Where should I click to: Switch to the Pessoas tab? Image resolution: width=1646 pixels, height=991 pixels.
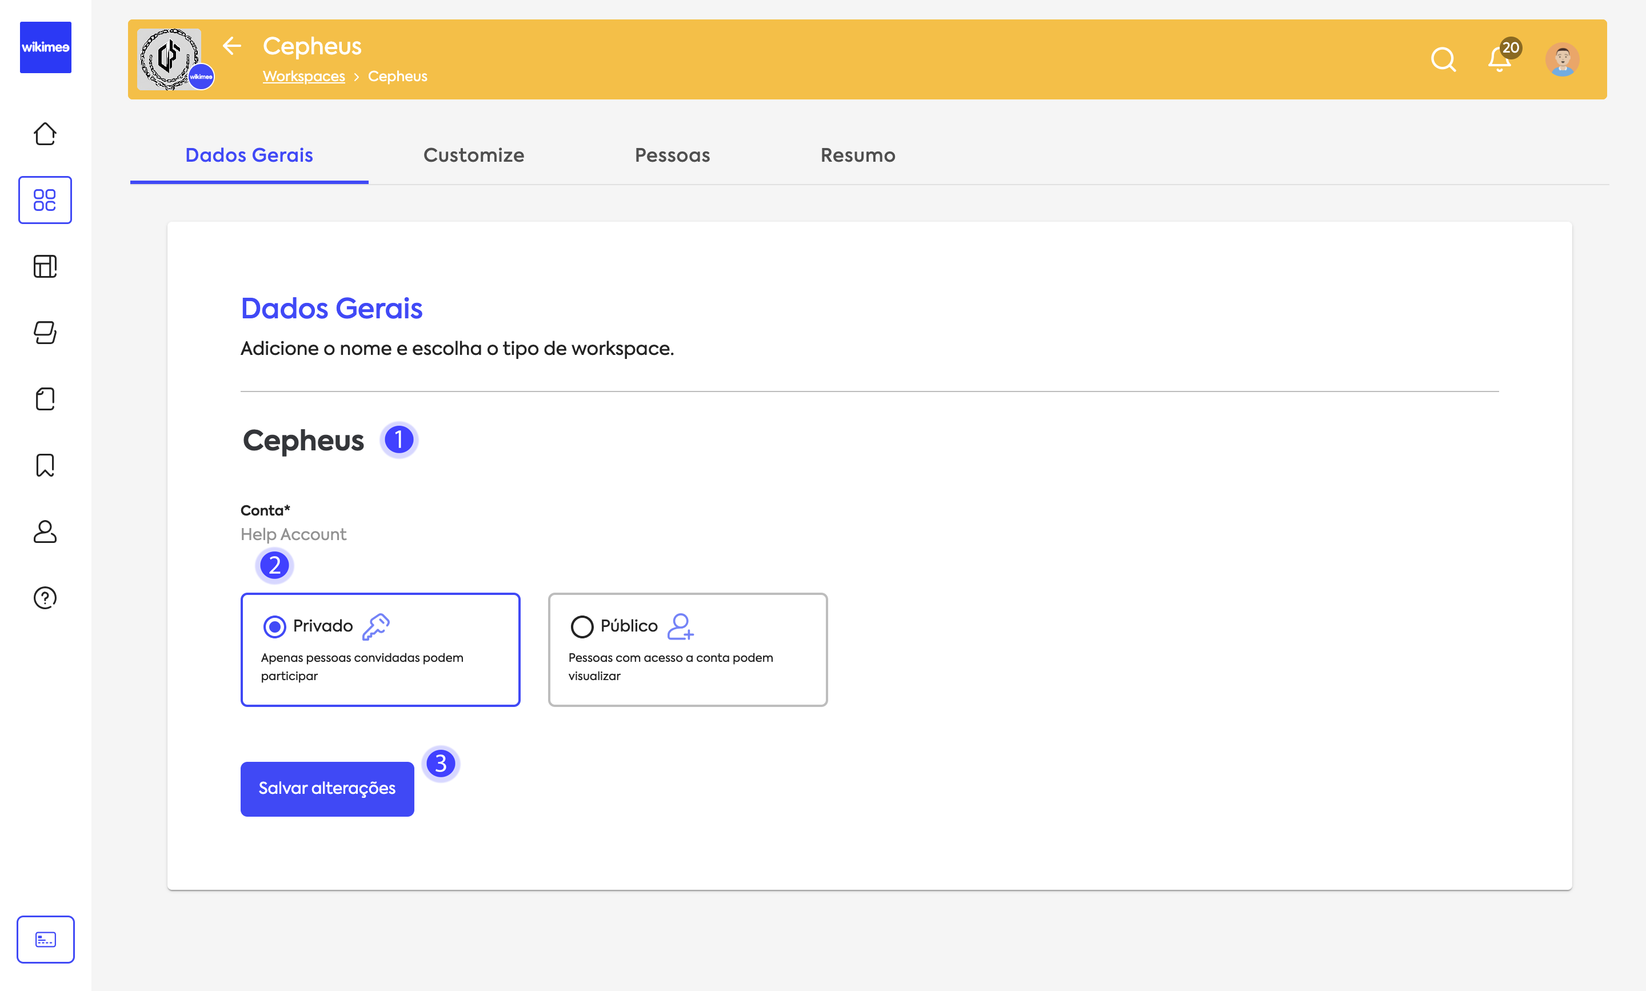click(672, 155)
